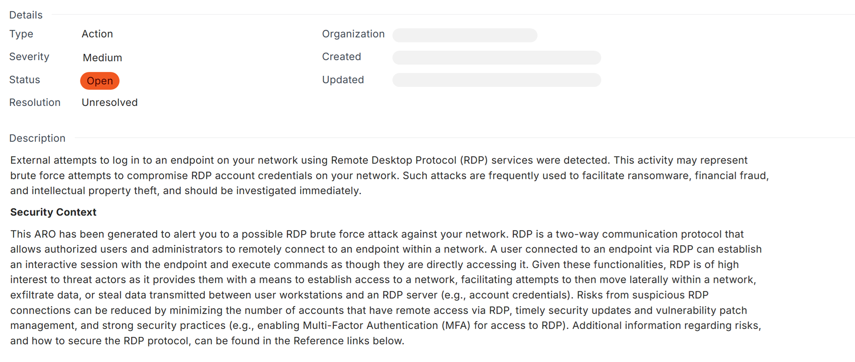Click the Unresolved resolution value

click(x=110, y=102)
